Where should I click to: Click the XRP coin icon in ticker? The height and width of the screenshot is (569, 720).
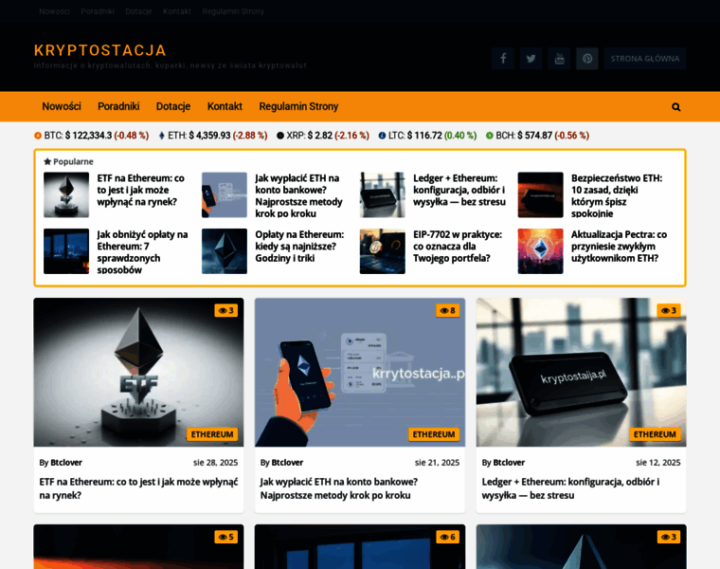[280, 136]
